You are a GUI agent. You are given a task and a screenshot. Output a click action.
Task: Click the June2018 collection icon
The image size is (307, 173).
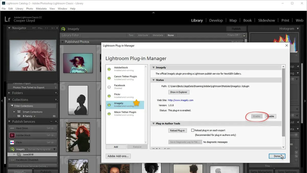(19, 155)
